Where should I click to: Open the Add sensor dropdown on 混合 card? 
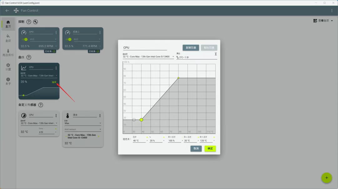[x=83, y=129]
